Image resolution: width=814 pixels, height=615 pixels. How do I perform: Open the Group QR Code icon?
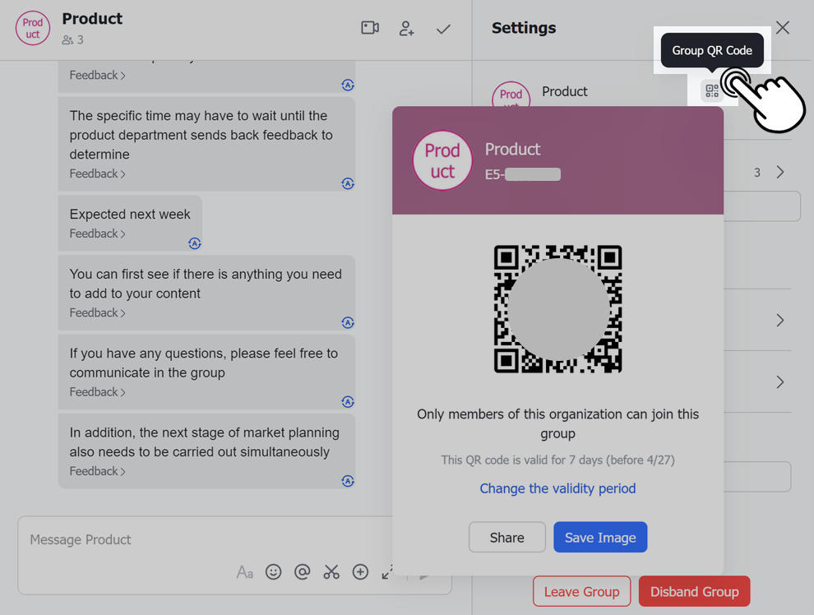(x=712, y=91)
